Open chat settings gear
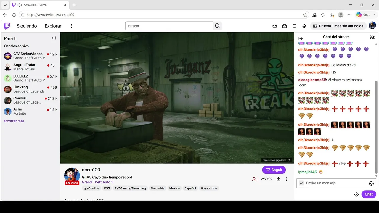This screenshot has height=213, width=379. point(356,194)
